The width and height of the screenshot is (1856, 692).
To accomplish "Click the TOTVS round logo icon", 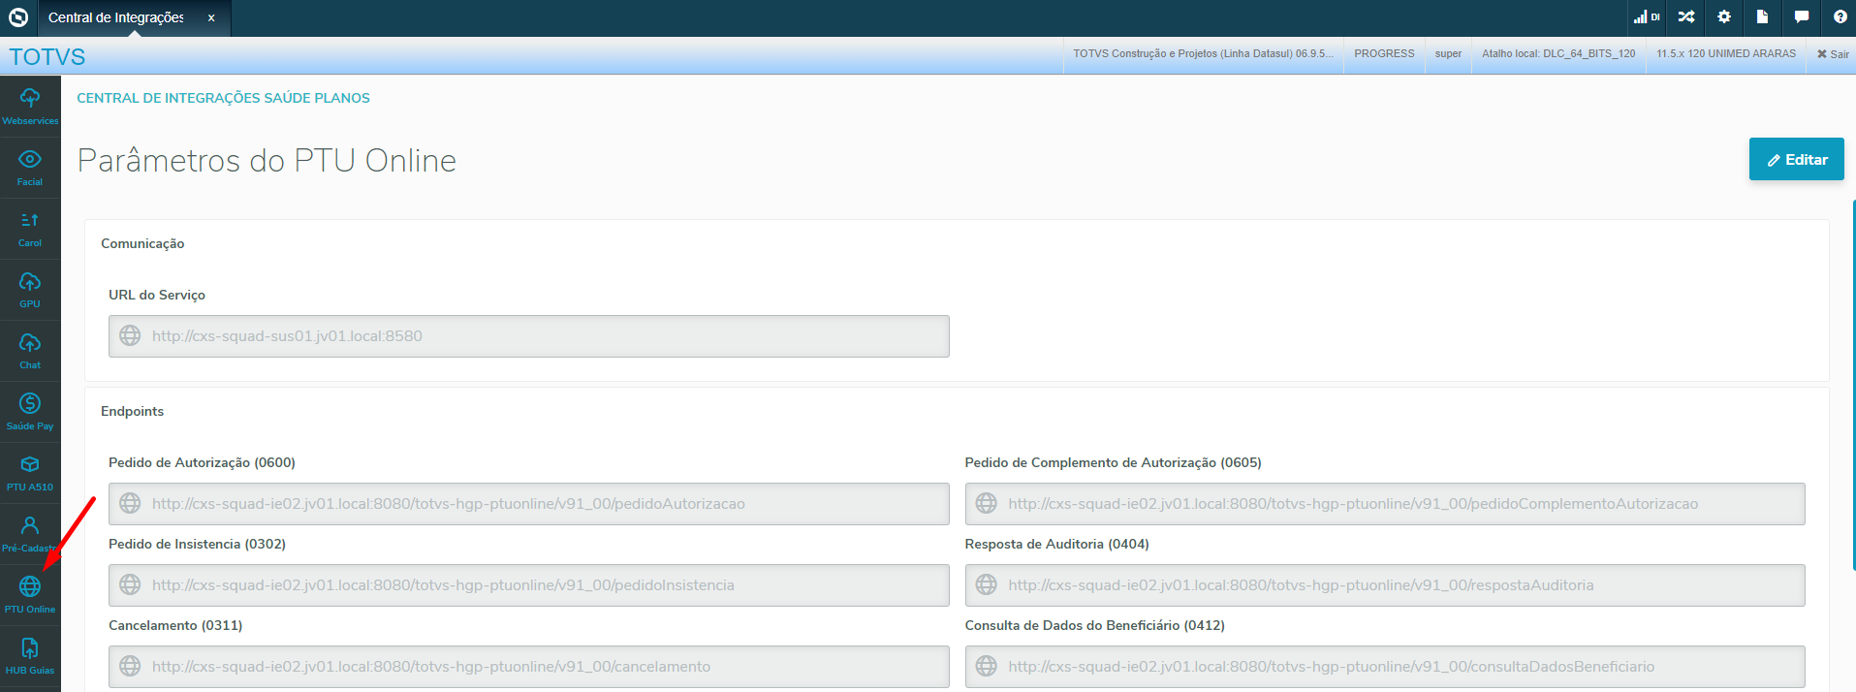I will pos(18,16).
